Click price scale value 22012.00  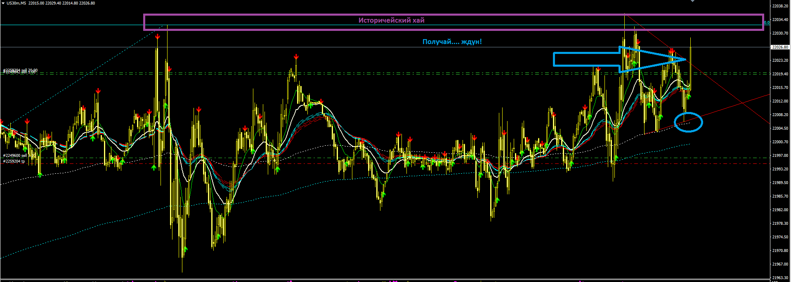click(x=780, y=101)
